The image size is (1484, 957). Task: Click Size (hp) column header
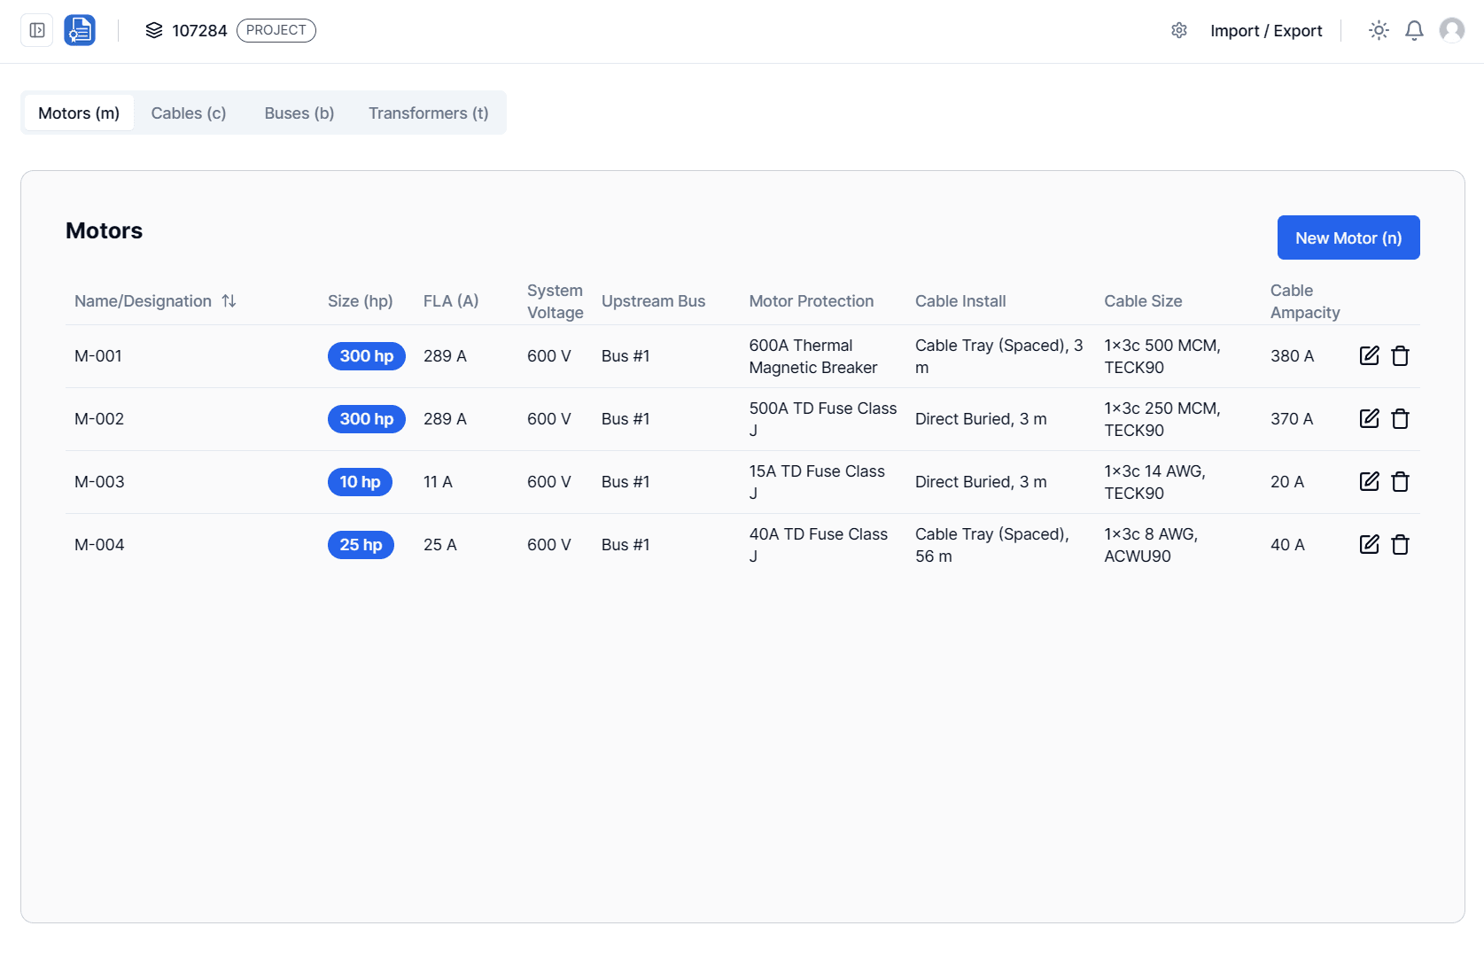[x=361, y=301]
